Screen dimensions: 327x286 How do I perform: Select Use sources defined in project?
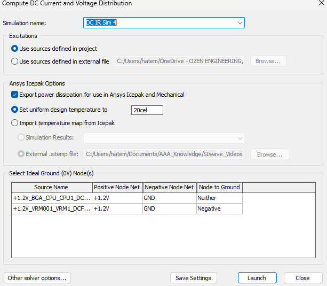(x=15, y=49)
